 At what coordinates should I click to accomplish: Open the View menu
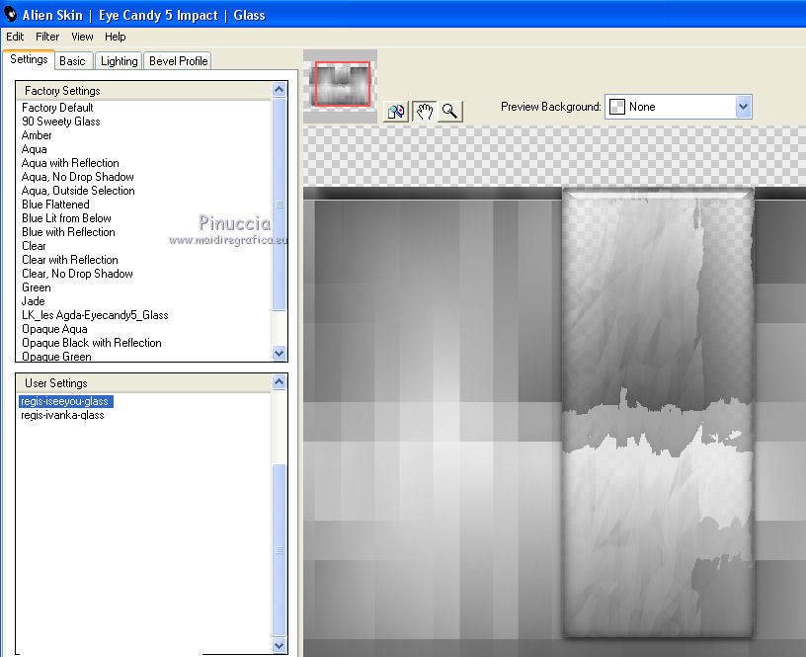[x=82, y=37]
